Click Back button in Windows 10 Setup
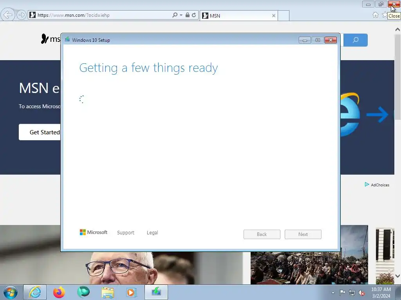Screen dimensions: 401x300 (x=262, y=234)
